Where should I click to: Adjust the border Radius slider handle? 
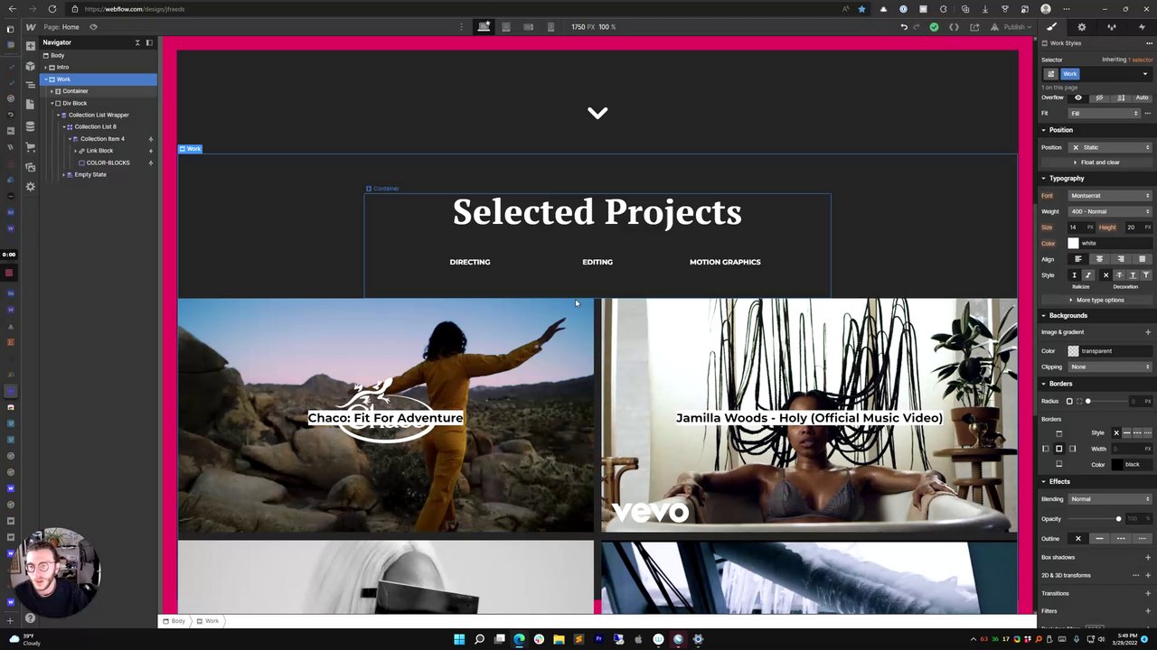1088,402
